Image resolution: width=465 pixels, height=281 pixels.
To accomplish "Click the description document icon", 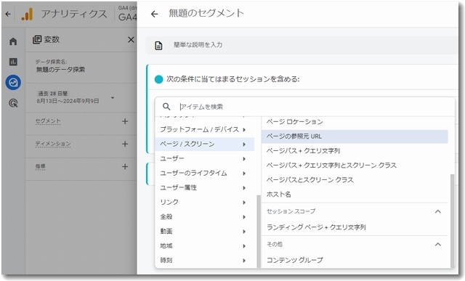I will click(158, 45).
